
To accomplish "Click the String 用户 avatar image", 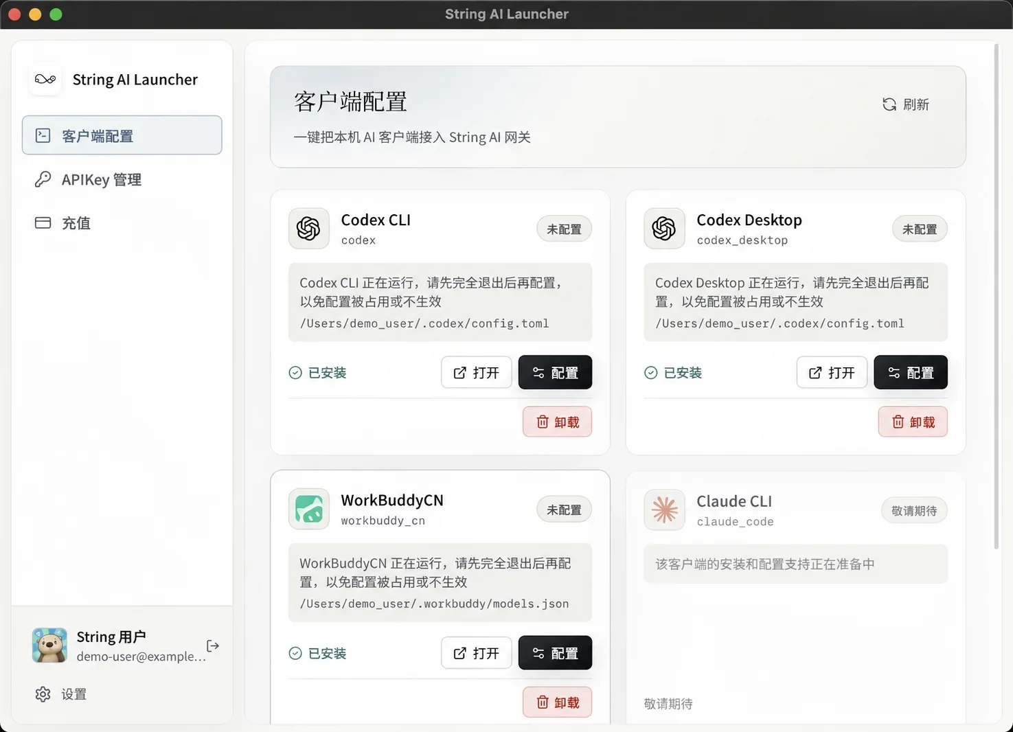I will [49, 645].
